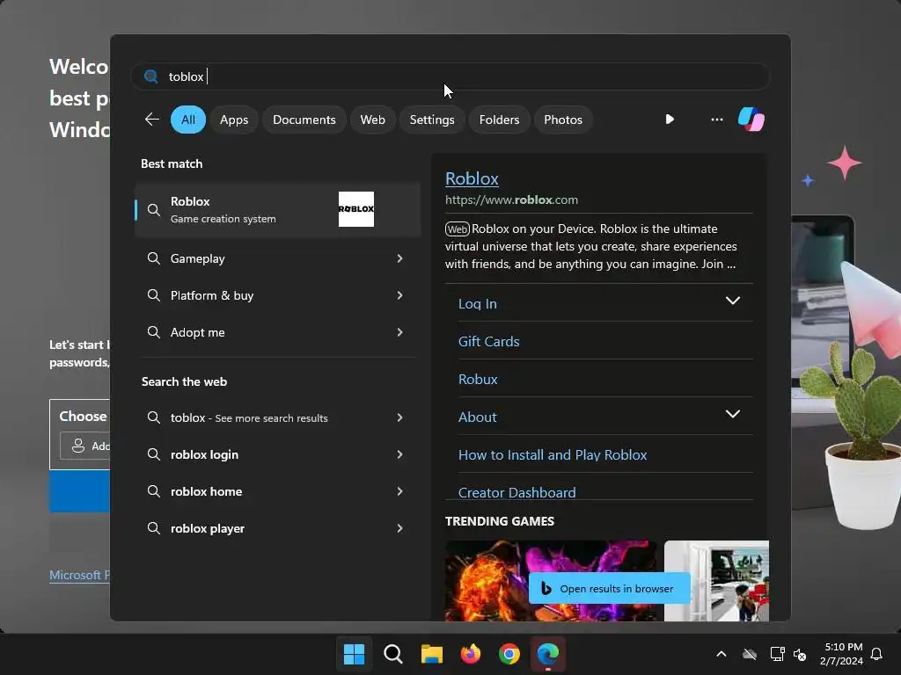Open How to Install and Play Roblox link
Viewport: 901px width, 675px height.
553,455
